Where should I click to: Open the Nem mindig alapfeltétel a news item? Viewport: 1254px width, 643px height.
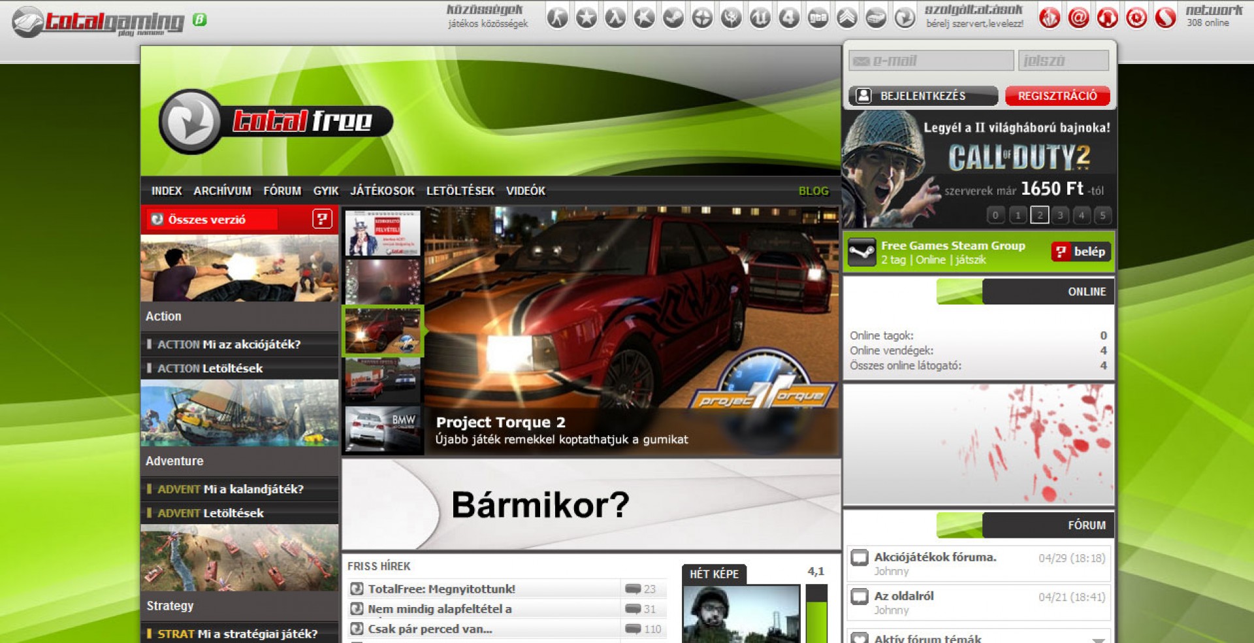coord(440,609)
